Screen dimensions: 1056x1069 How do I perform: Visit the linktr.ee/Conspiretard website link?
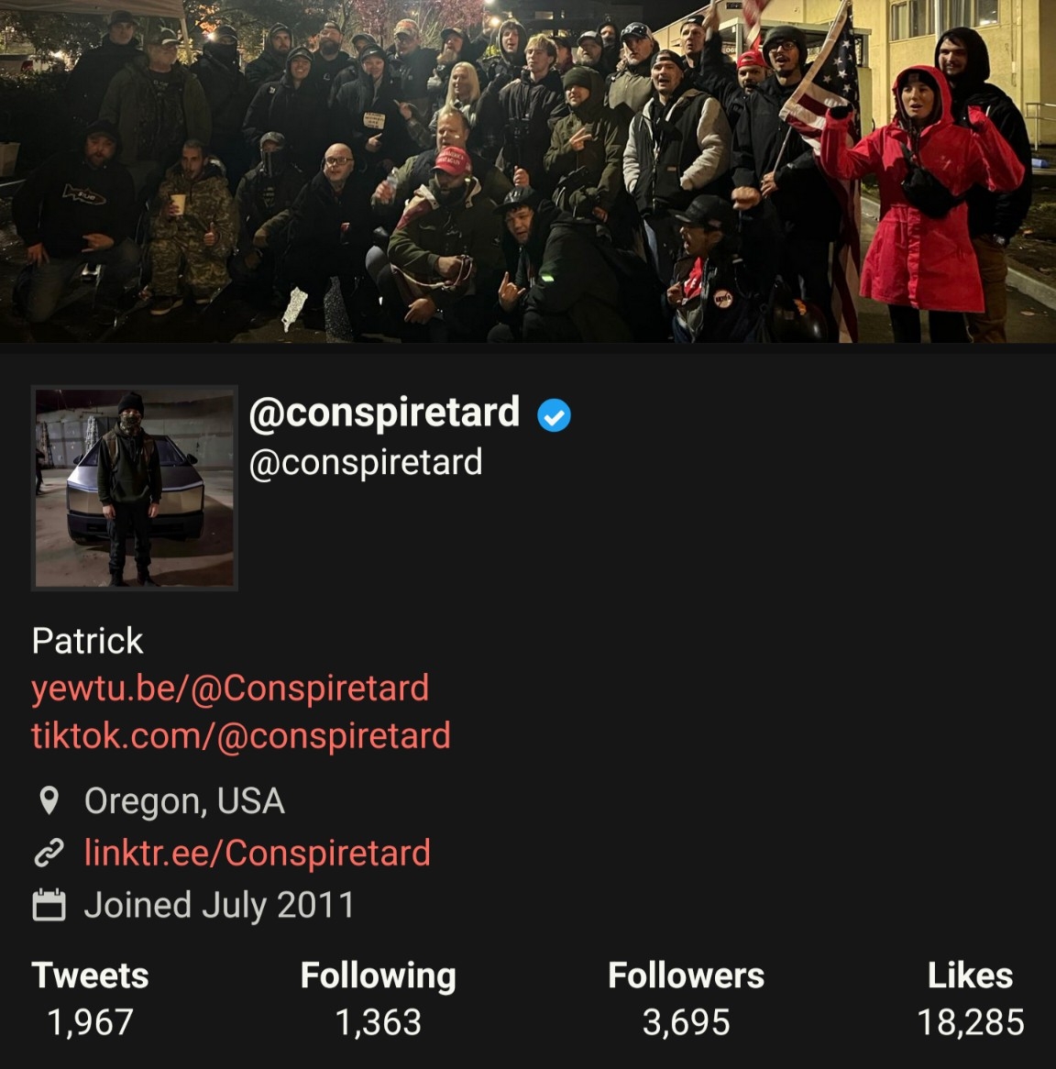(x=257, y=853)
